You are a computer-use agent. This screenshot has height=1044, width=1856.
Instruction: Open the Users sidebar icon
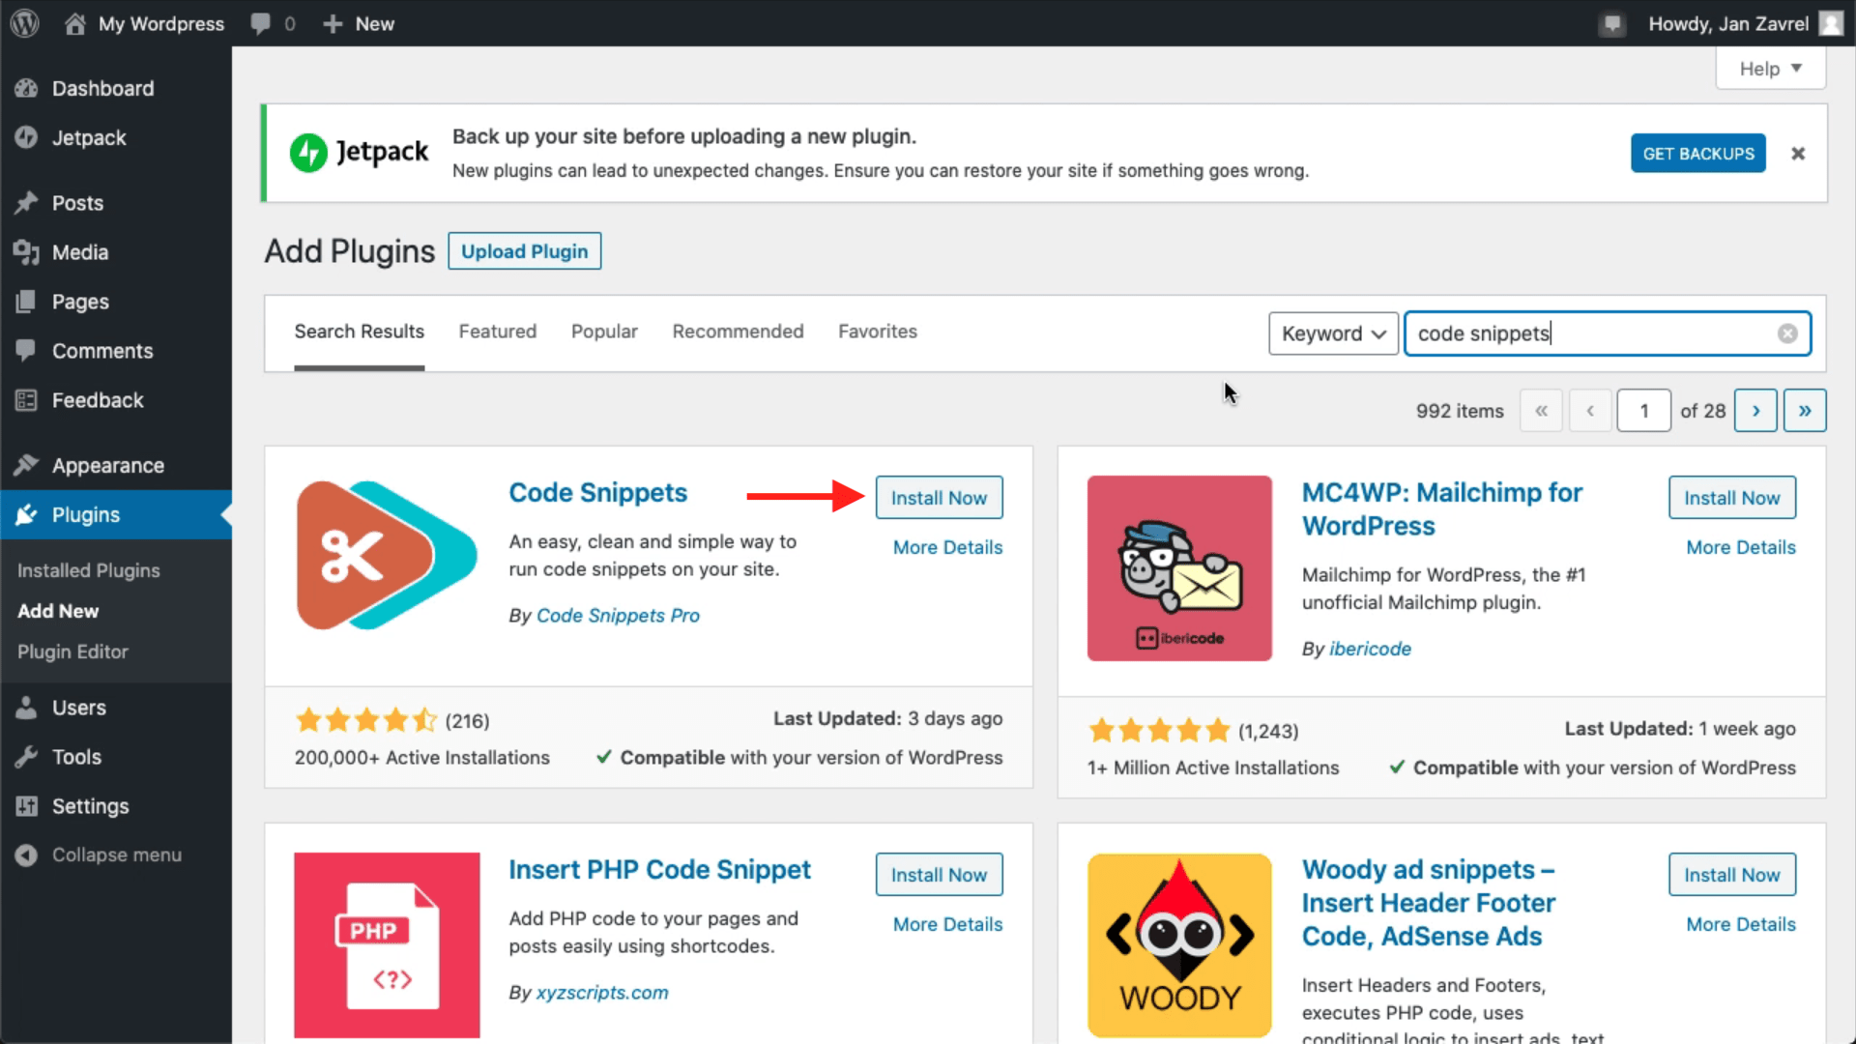click(26, 708)
